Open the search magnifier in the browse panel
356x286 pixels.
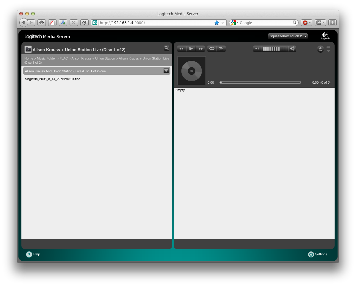tap(167, 48)
